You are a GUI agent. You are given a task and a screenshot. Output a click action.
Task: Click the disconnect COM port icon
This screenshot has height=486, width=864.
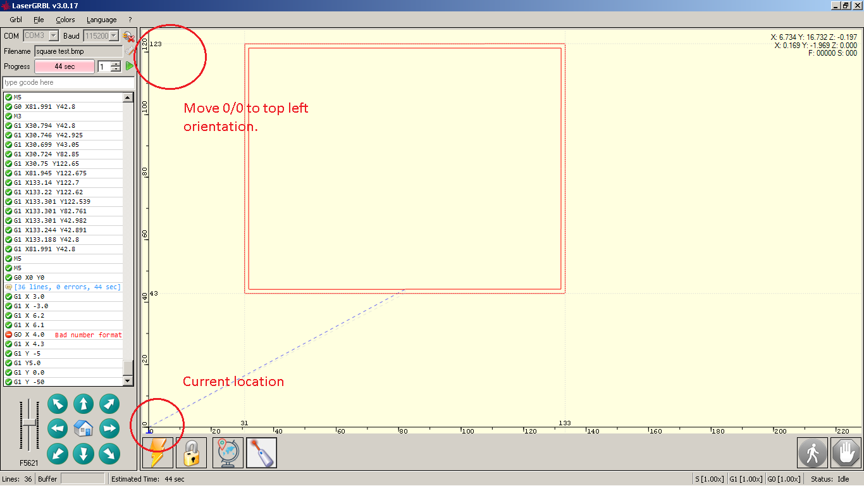(128, 36)
